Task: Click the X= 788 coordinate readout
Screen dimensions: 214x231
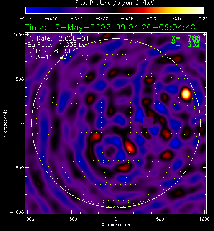Action: [186, 38]
